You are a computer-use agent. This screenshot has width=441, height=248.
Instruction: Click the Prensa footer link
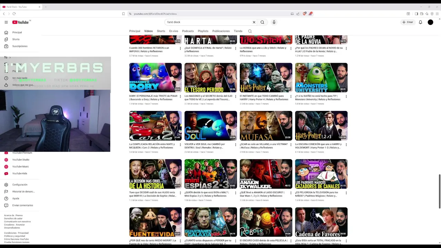tap(19, 215)
